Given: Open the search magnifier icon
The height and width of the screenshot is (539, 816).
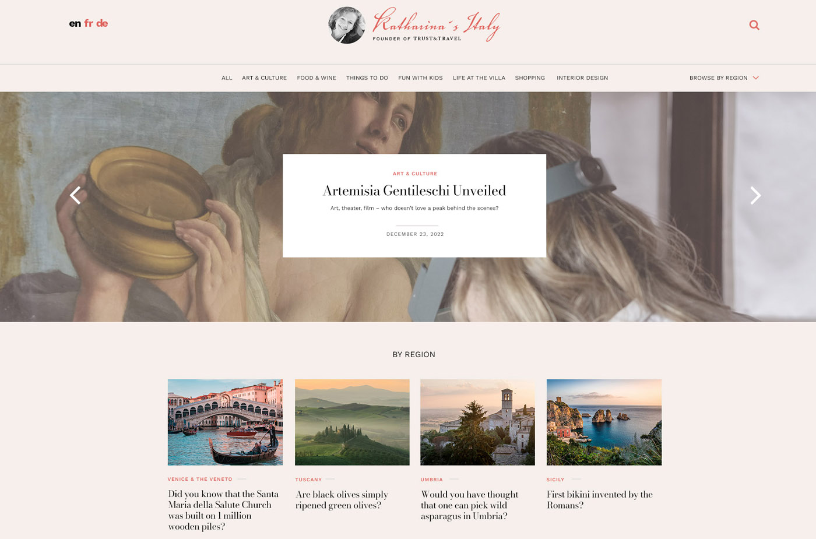Looking at the screenshot, I should [x=754, y=25].
